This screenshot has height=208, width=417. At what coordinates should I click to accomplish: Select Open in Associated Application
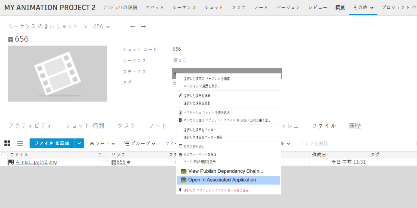[228, 180]
